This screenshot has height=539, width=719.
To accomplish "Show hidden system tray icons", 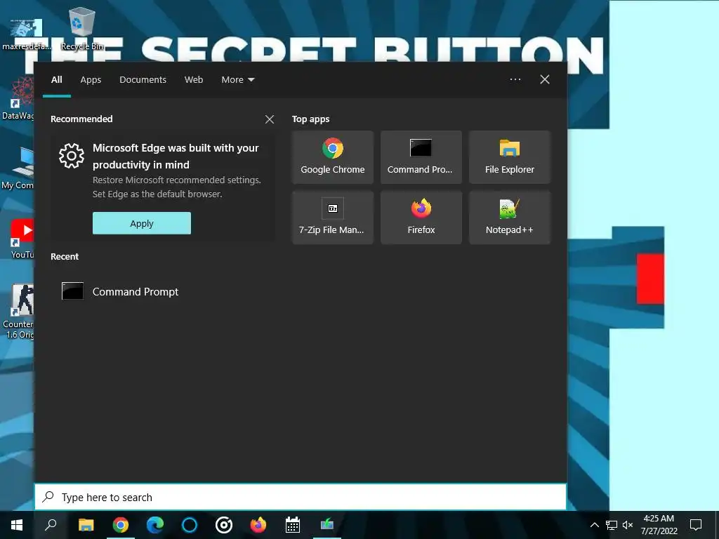I will pyautogui.click(x=594, y=525).
